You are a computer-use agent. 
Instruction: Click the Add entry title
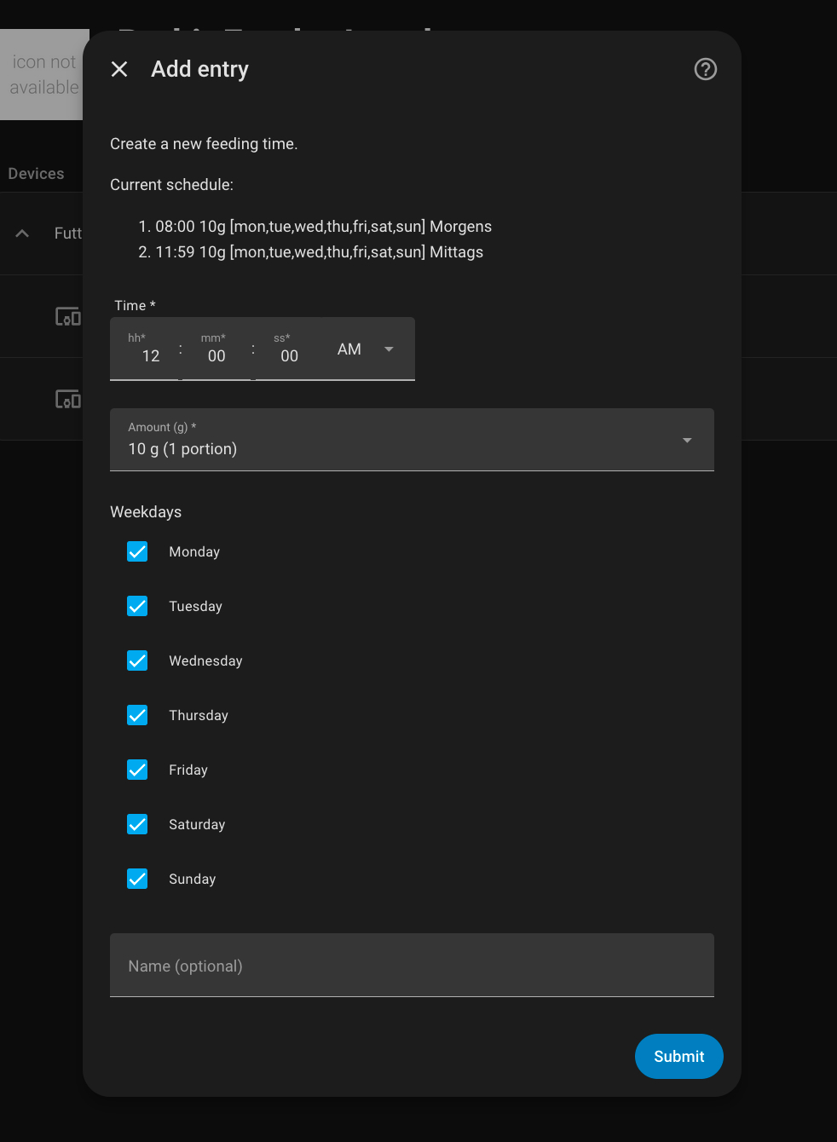pyautogui.click(x=199, y=69)
